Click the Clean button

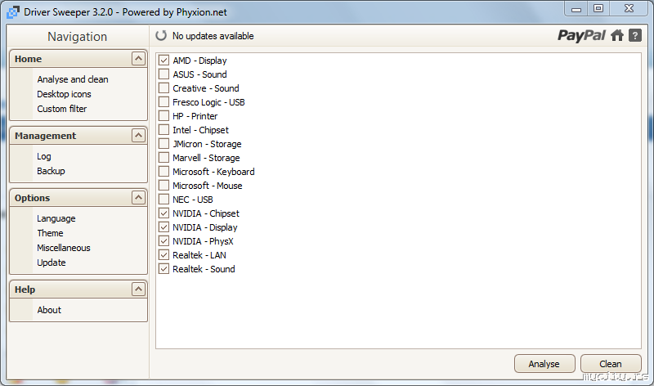[611, 364]
